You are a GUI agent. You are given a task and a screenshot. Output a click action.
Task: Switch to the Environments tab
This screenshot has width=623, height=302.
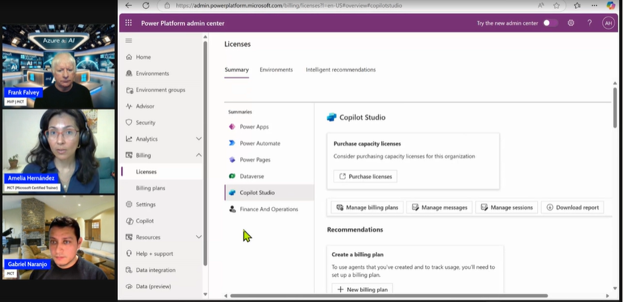276,70
